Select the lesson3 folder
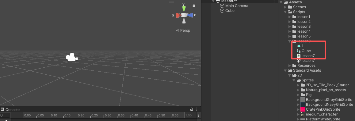The height and width of the screenshot is (121, 355). (x=301, y=27)
